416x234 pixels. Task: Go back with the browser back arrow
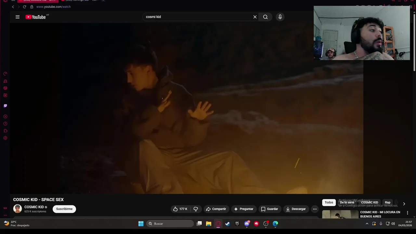13,6
